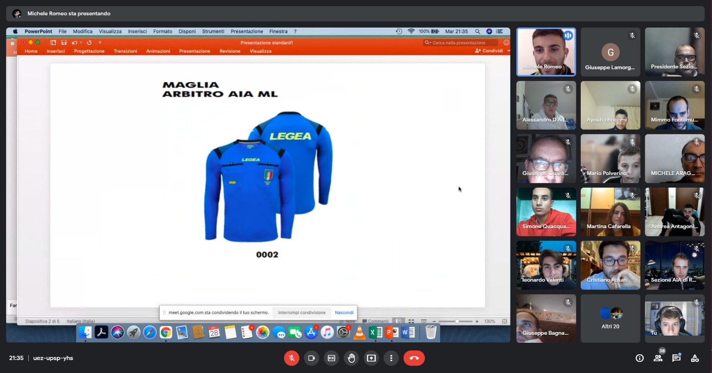Expand the undo history dropdown arrow
The height and width of the screenshot is (373, 712).
81,43
